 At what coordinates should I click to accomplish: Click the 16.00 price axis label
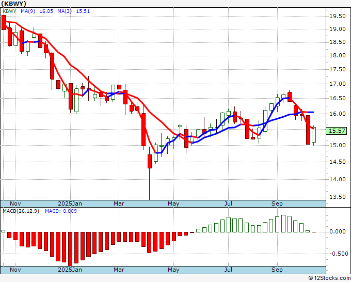pyautogui.click(x=338, y=114)
